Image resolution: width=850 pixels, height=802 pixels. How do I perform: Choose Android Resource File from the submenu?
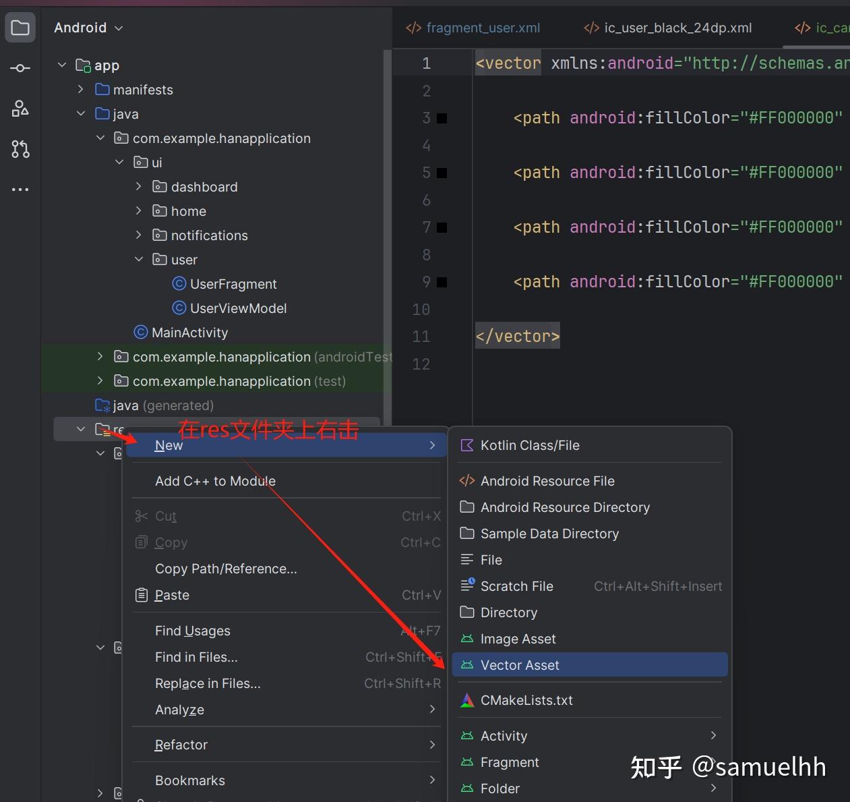pos(547,480)
